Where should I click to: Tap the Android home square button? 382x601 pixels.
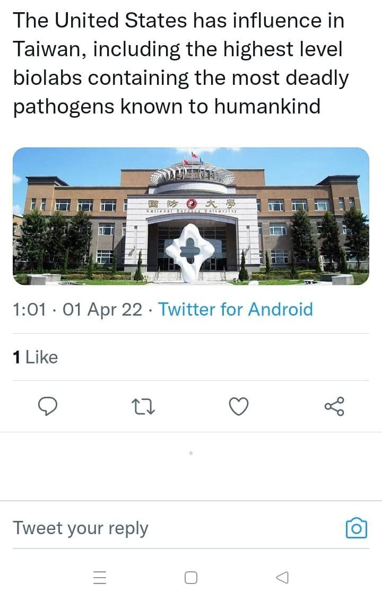tap(191, 577)
